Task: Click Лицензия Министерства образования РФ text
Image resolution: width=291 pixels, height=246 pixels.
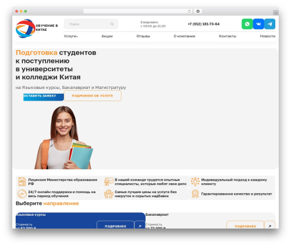Action: 63,181
